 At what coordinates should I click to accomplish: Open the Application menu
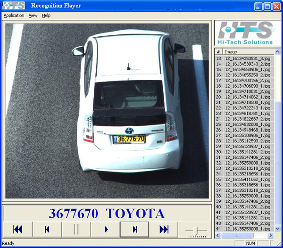point(14,16)
